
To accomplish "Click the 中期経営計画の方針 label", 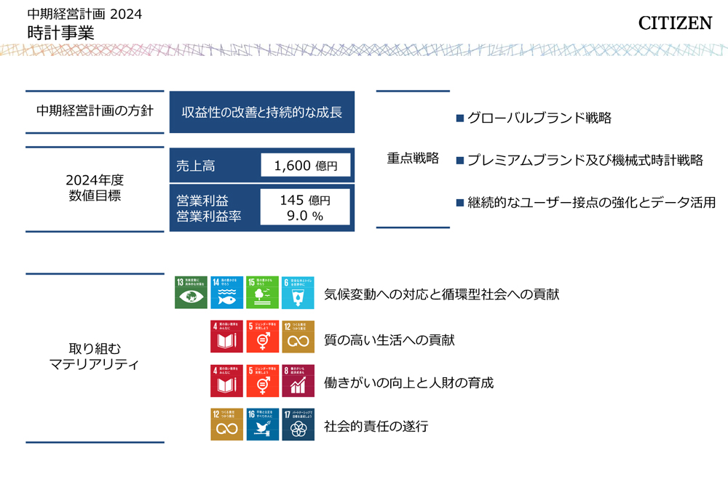I will point(95,110).
